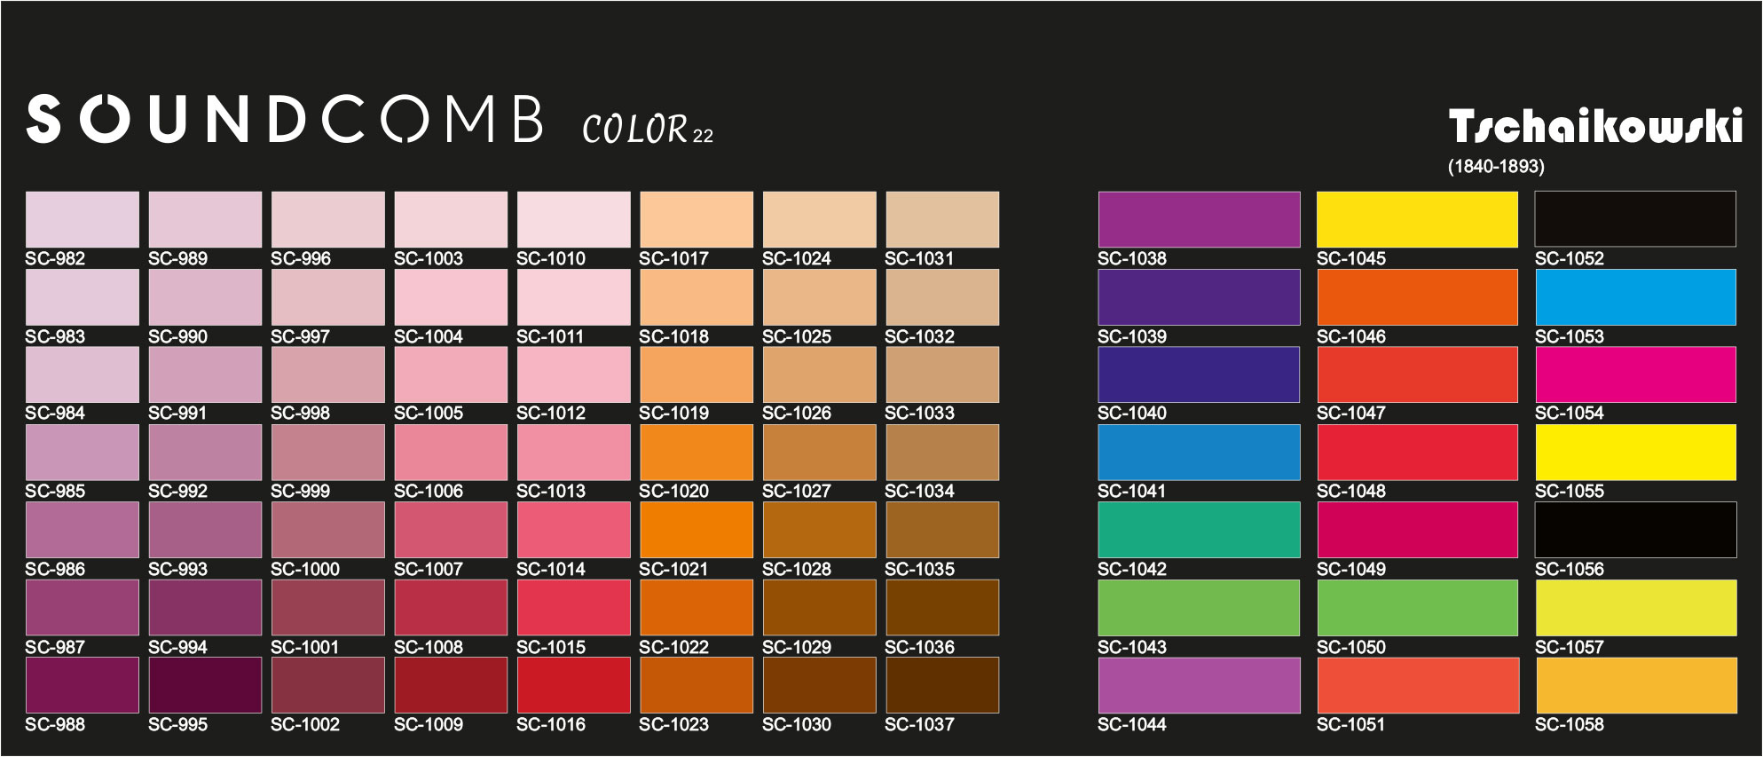
Task: Pick the SC-1054 magenta swatch
Action: [1636, 375]
